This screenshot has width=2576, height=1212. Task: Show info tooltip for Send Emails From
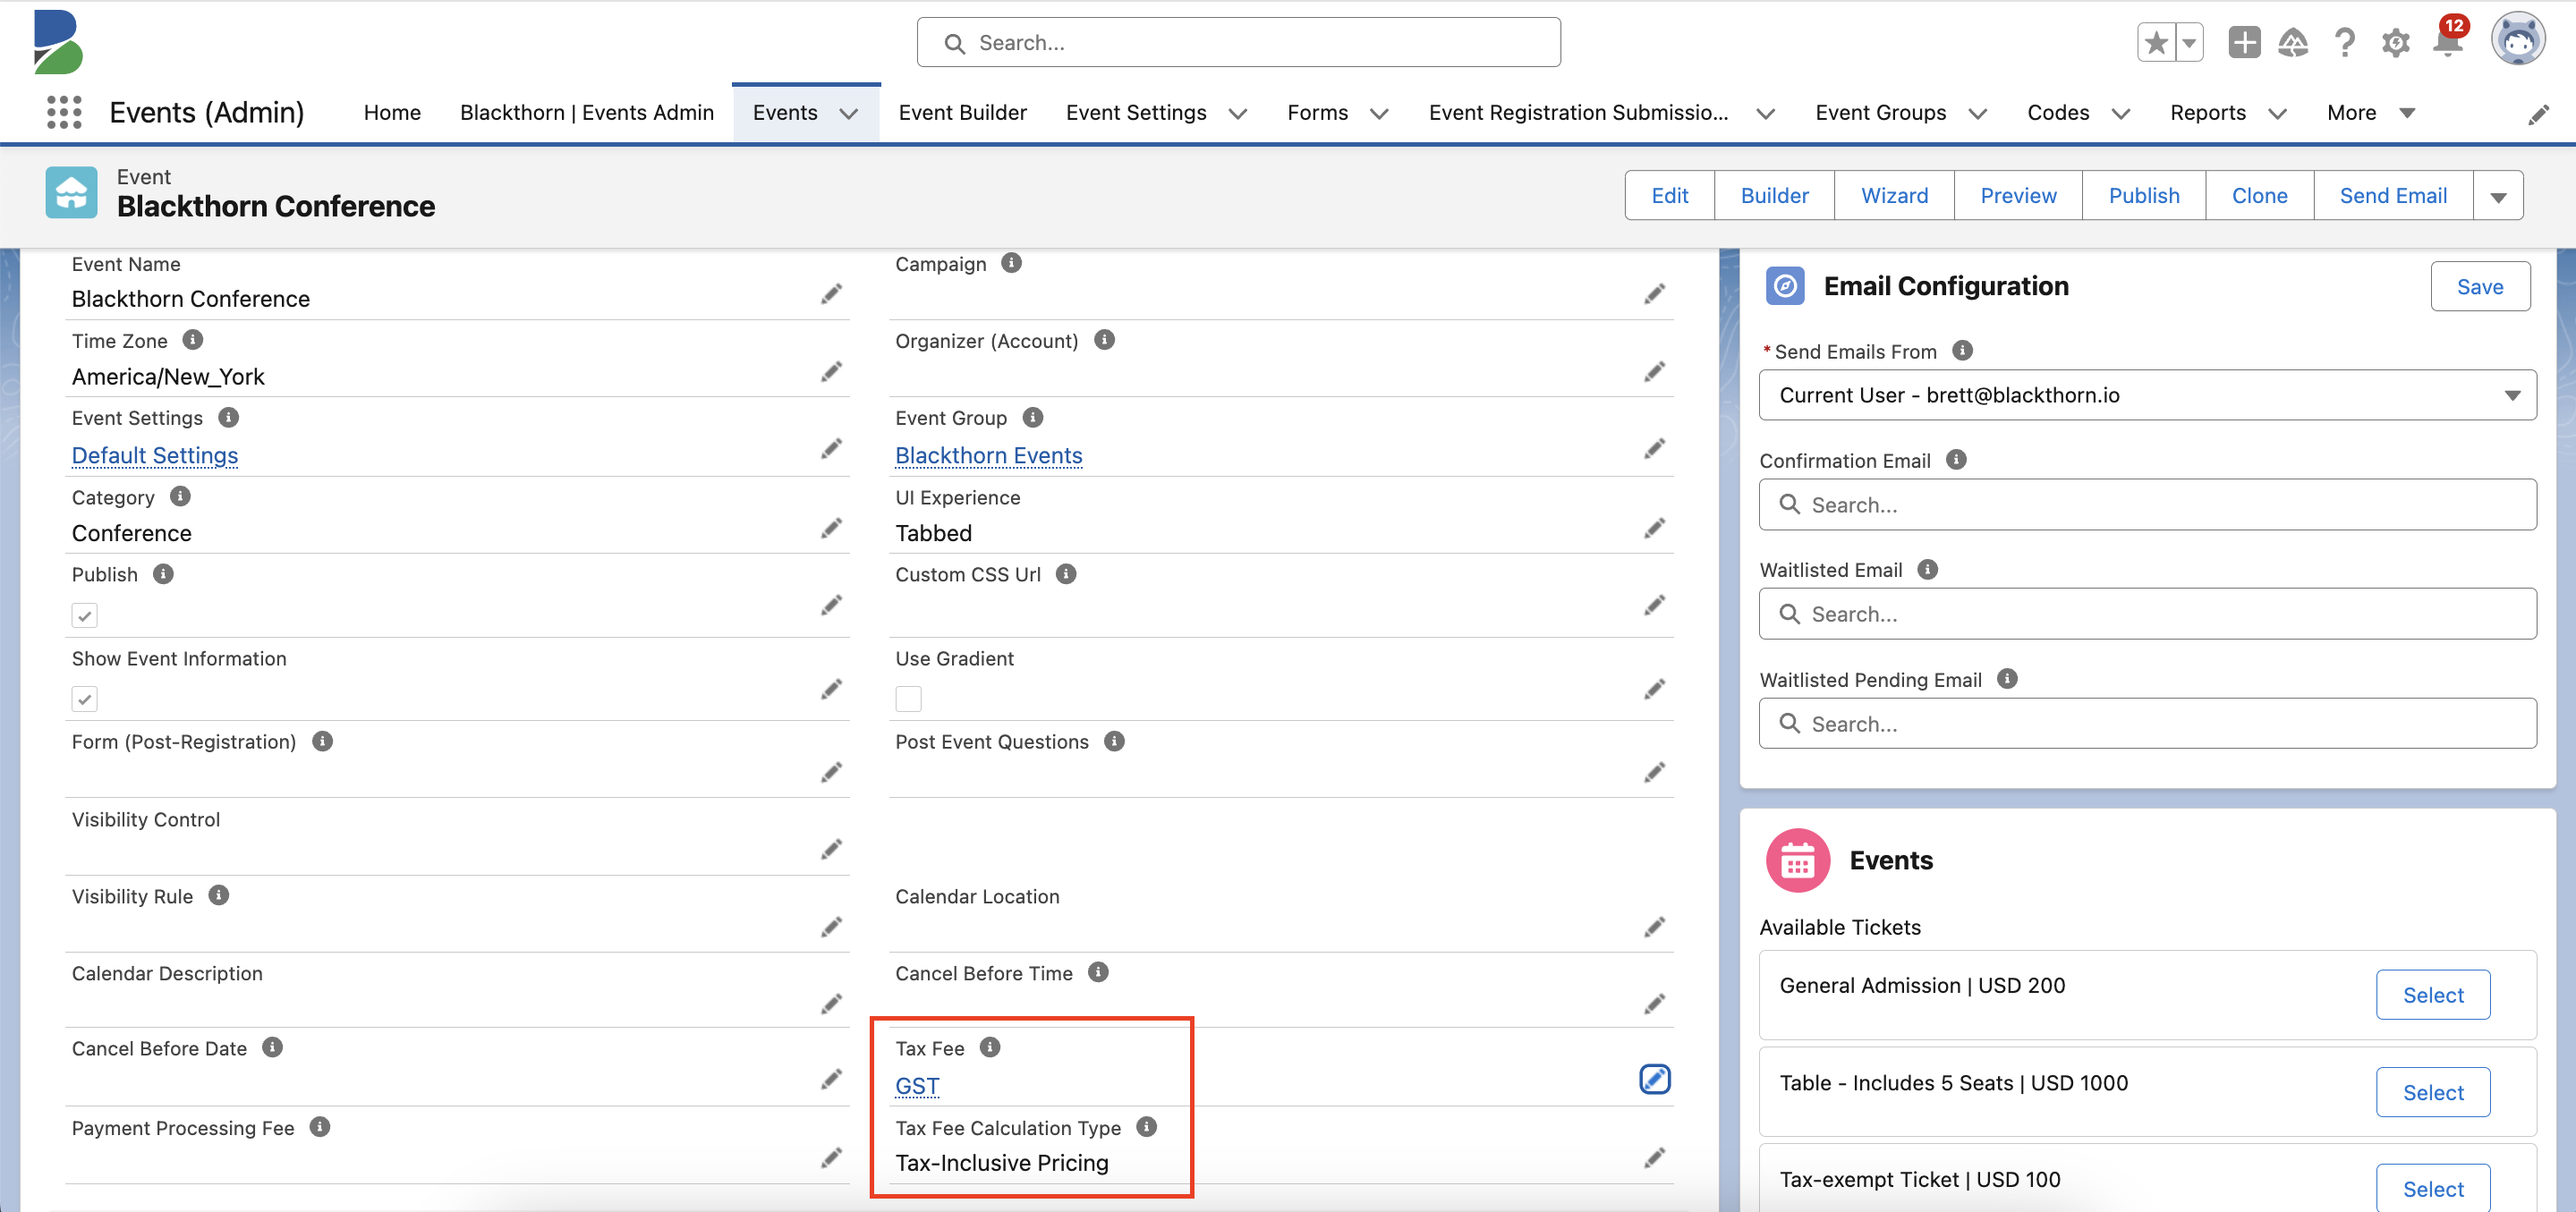1962,350
